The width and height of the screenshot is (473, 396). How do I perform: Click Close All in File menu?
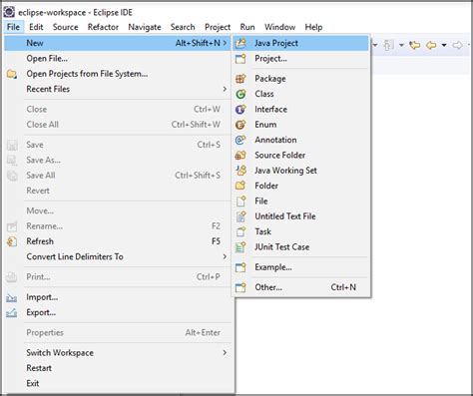tap(118, 125)
